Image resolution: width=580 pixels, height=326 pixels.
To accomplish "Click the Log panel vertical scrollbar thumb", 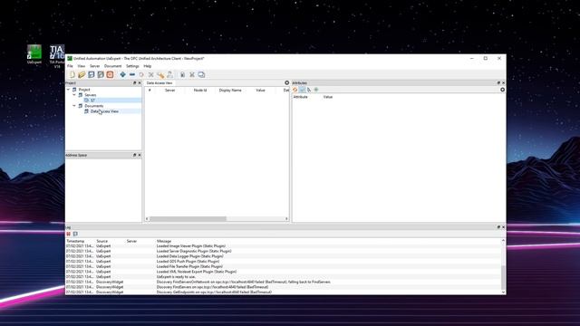I will tap(503, 278).
